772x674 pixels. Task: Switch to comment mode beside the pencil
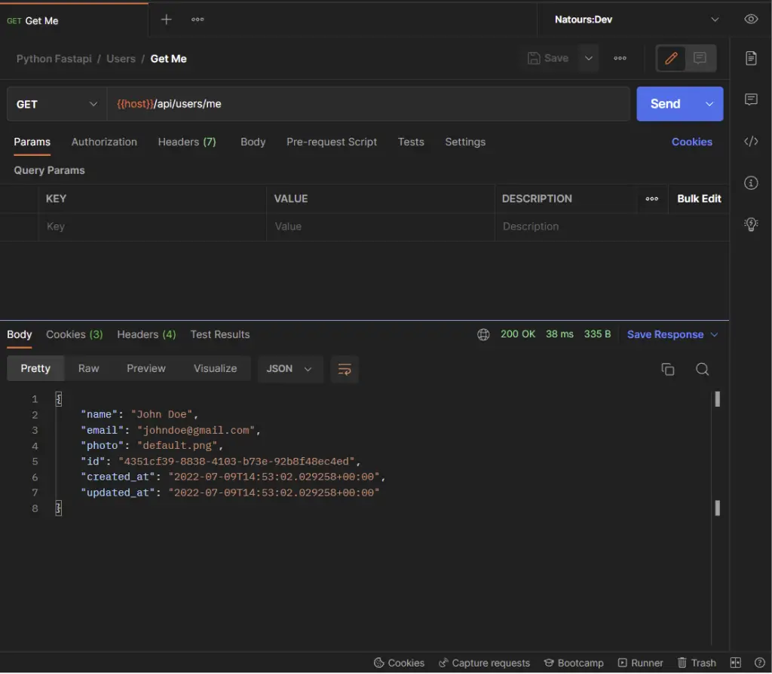click(699, 58)
